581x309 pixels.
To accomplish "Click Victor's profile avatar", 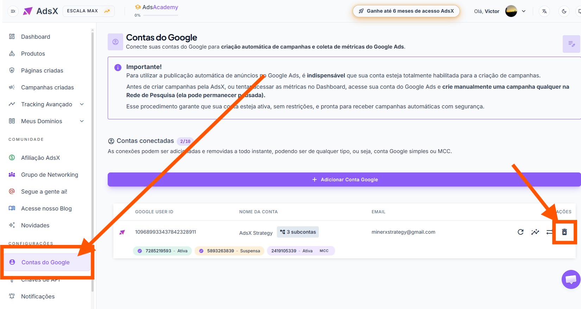I will tap(511, 11).
